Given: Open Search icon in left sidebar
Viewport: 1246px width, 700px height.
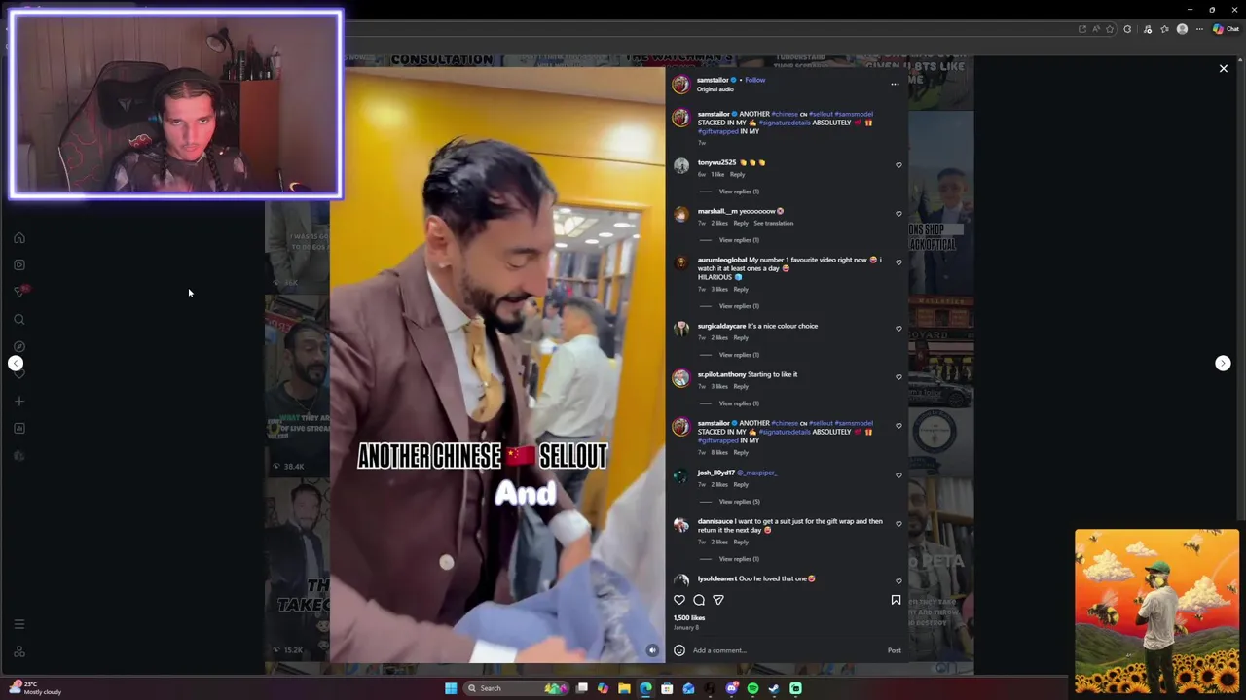Looking at the screenshot, I should tap(18, 319).
